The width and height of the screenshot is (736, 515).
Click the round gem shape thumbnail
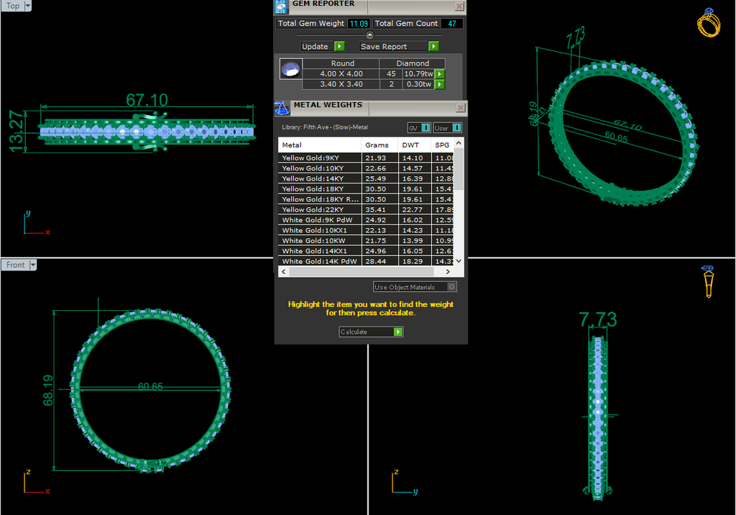click(x=290, y=69)
